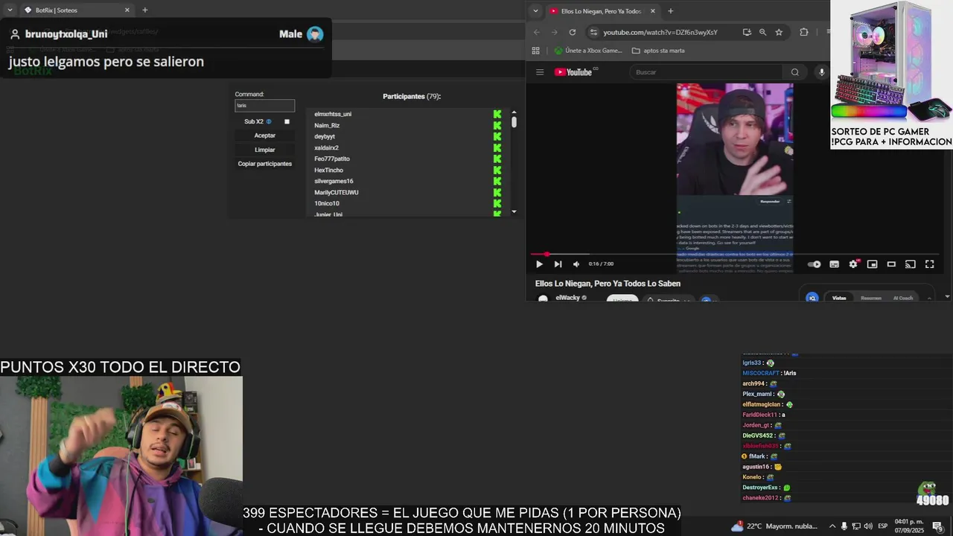Install app icon in the address bar
The image size is (953, 536).
tap(747, 32)
